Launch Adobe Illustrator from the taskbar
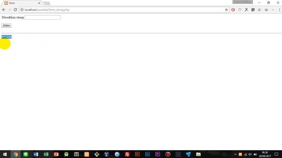 137,154
